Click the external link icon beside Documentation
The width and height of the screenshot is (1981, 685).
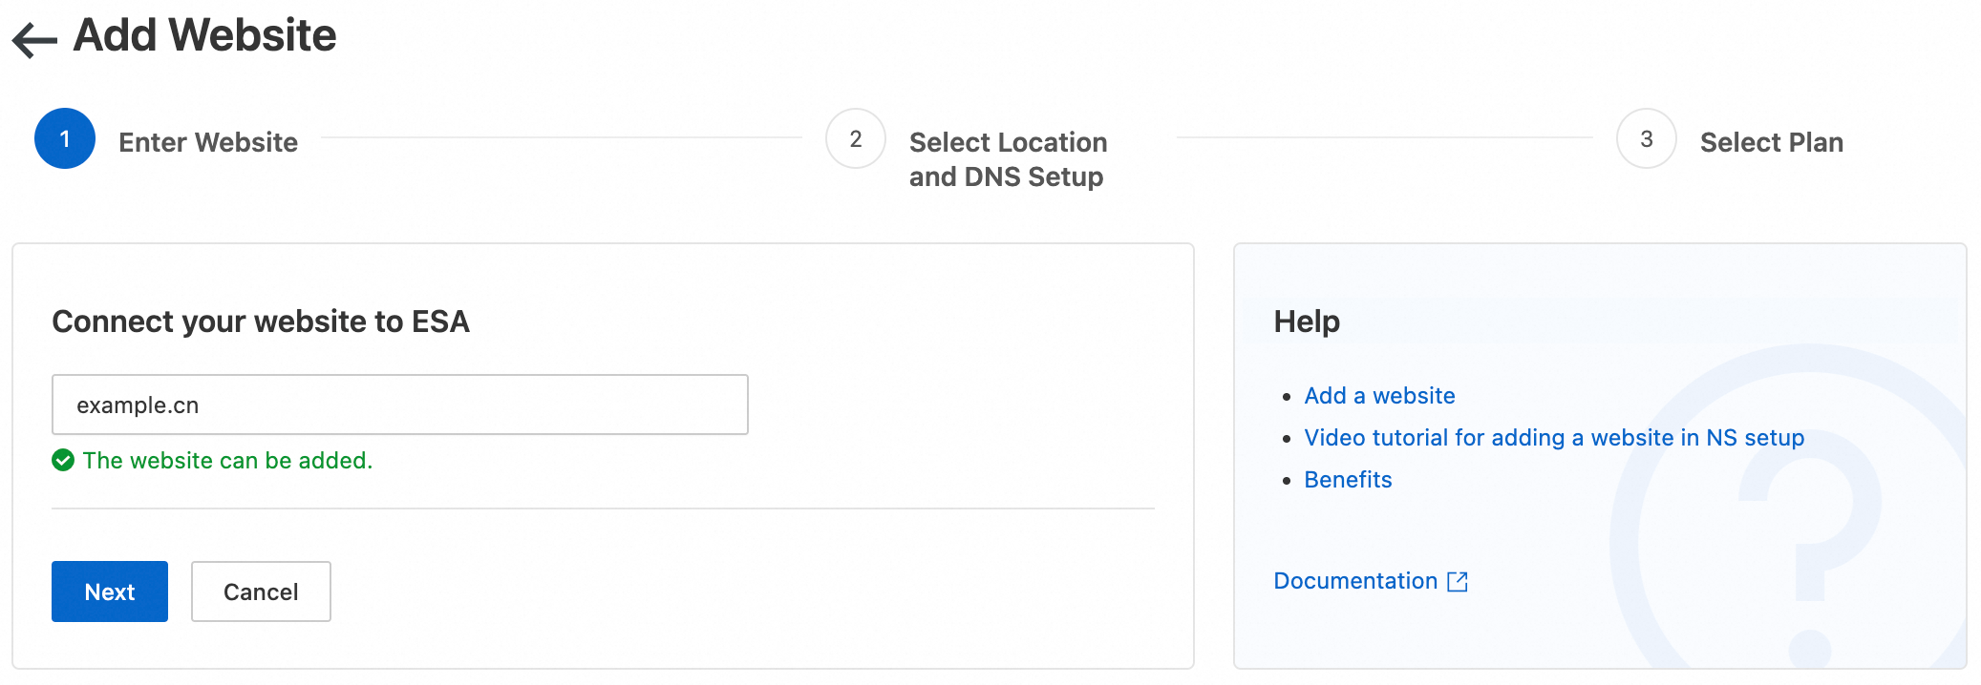coord(1458,582)
